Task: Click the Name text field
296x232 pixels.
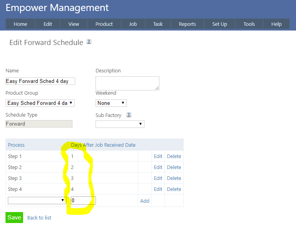Action: [40, 81]
